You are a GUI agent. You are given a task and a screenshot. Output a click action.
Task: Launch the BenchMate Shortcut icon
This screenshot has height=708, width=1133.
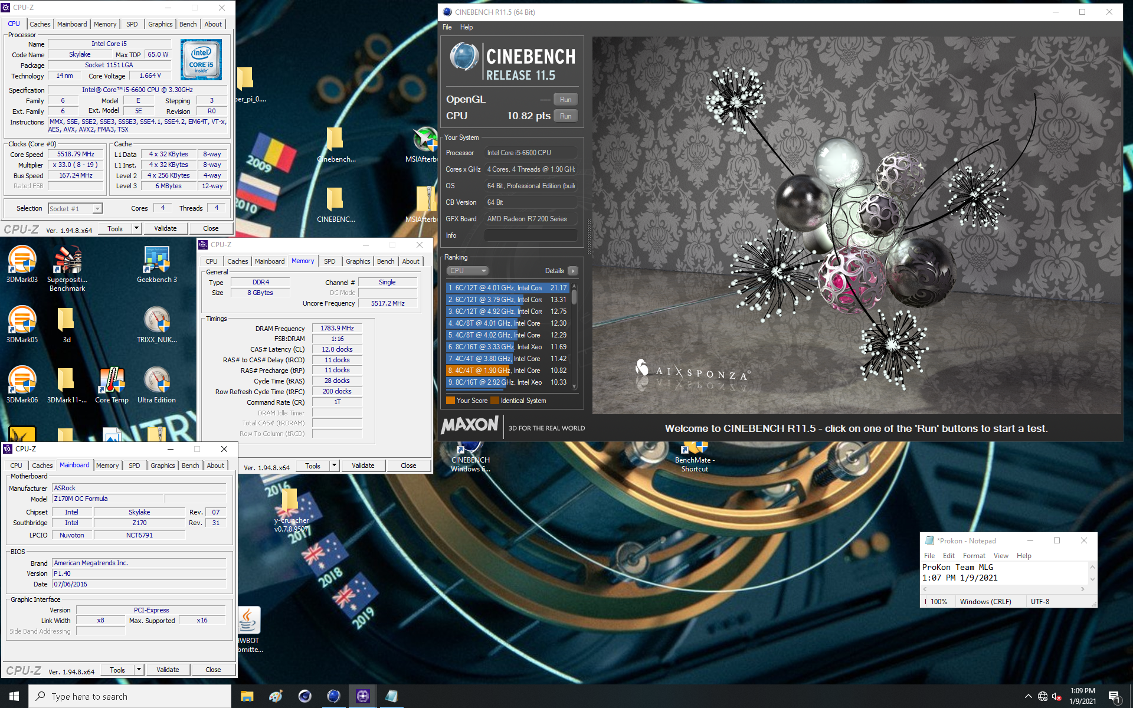pos(695,457)
